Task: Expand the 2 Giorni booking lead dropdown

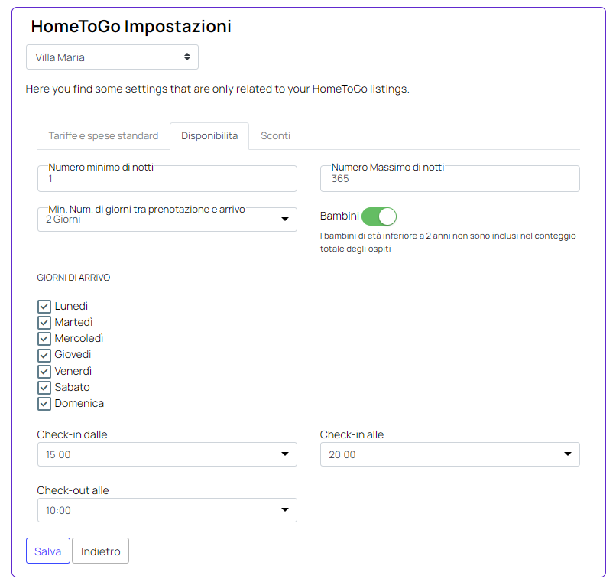Action: click(167, 220)
